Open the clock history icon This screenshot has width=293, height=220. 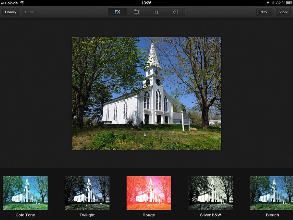pos(176,12)
